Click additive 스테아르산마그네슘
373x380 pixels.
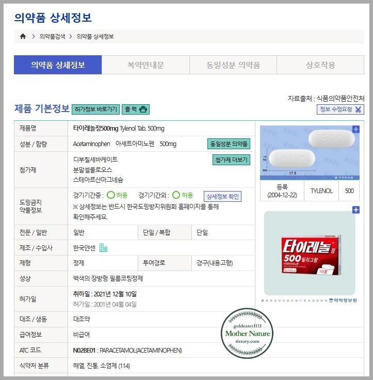coord(98,180)
